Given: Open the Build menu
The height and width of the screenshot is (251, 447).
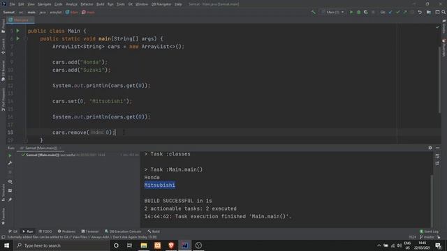Looking at the screenshot, I should (x=101, y=4).
